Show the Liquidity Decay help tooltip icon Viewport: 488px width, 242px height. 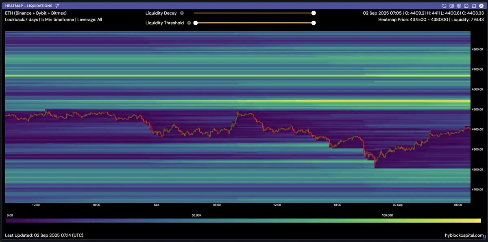click(x=182, y=13)
